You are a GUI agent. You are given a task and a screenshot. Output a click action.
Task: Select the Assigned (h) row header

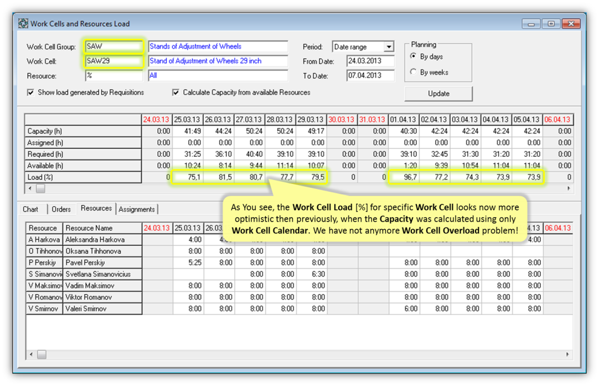(x=83, y=142)
